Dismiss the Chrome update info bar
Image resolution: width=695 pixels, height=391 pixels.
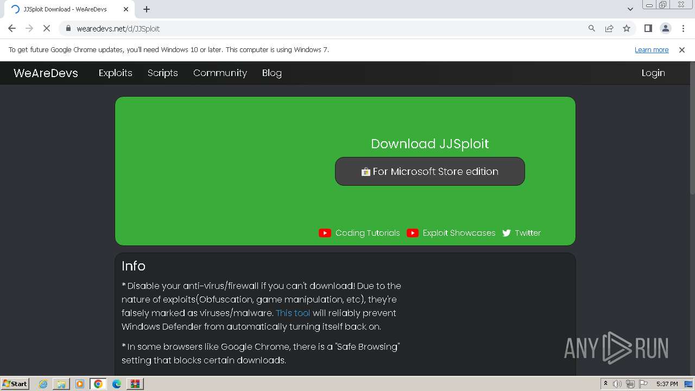[682, 50]
